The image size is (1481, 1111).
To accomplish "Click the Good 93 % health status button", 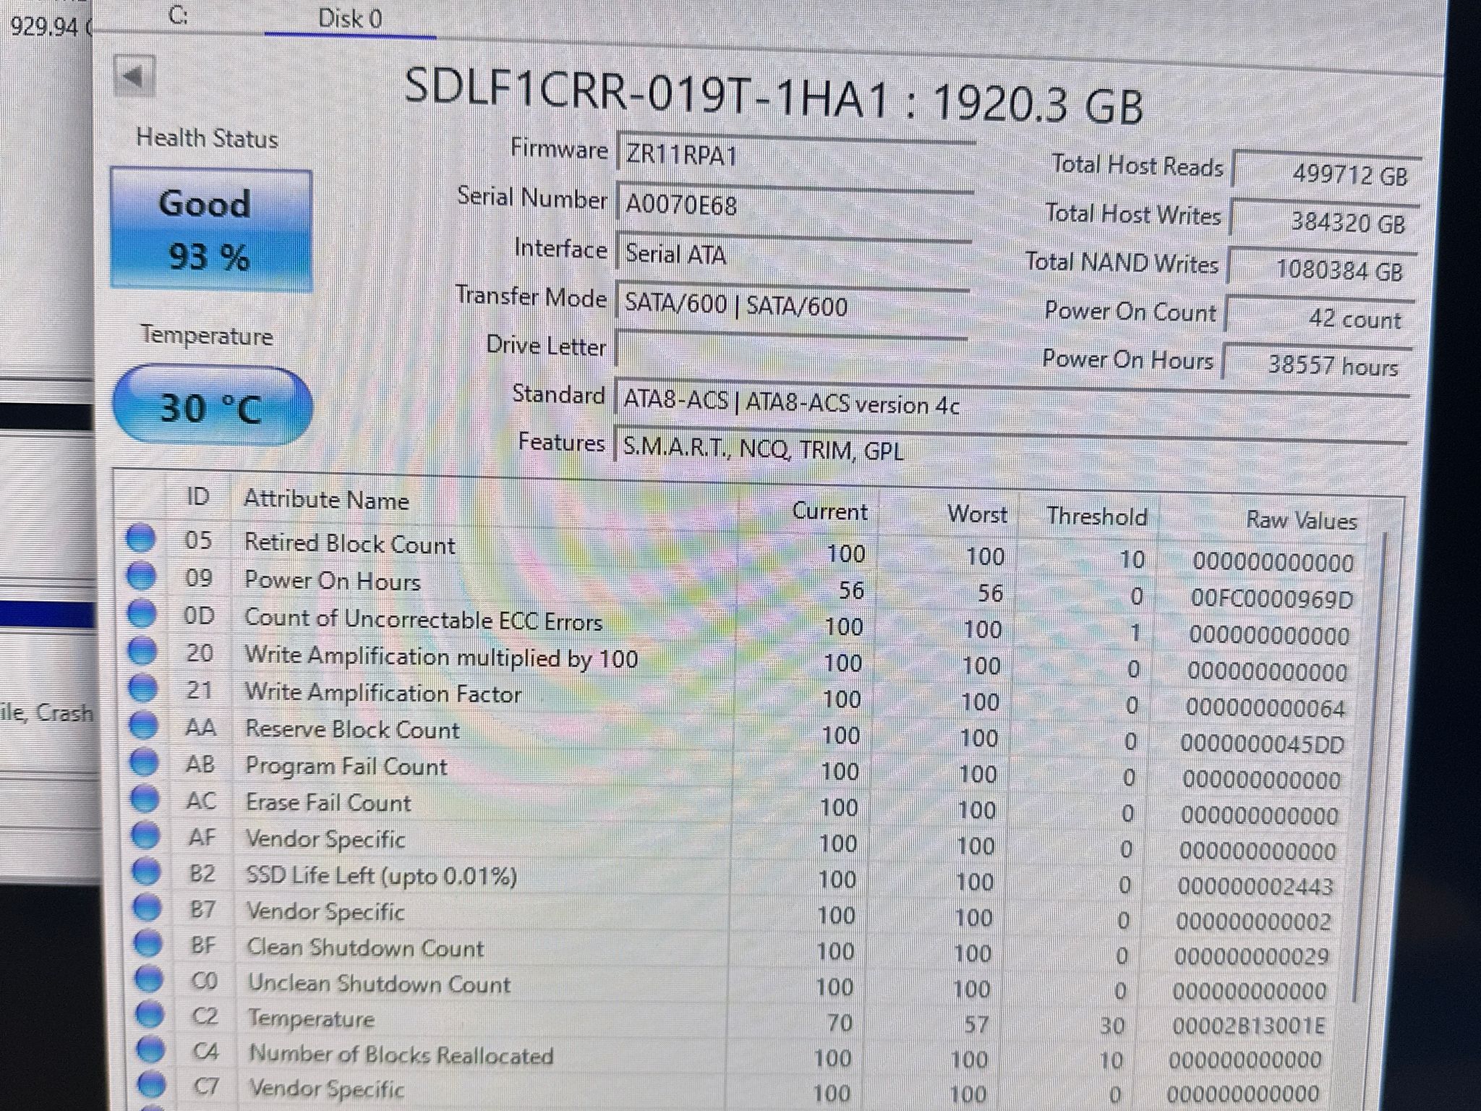I will click(x=211, y=229).
